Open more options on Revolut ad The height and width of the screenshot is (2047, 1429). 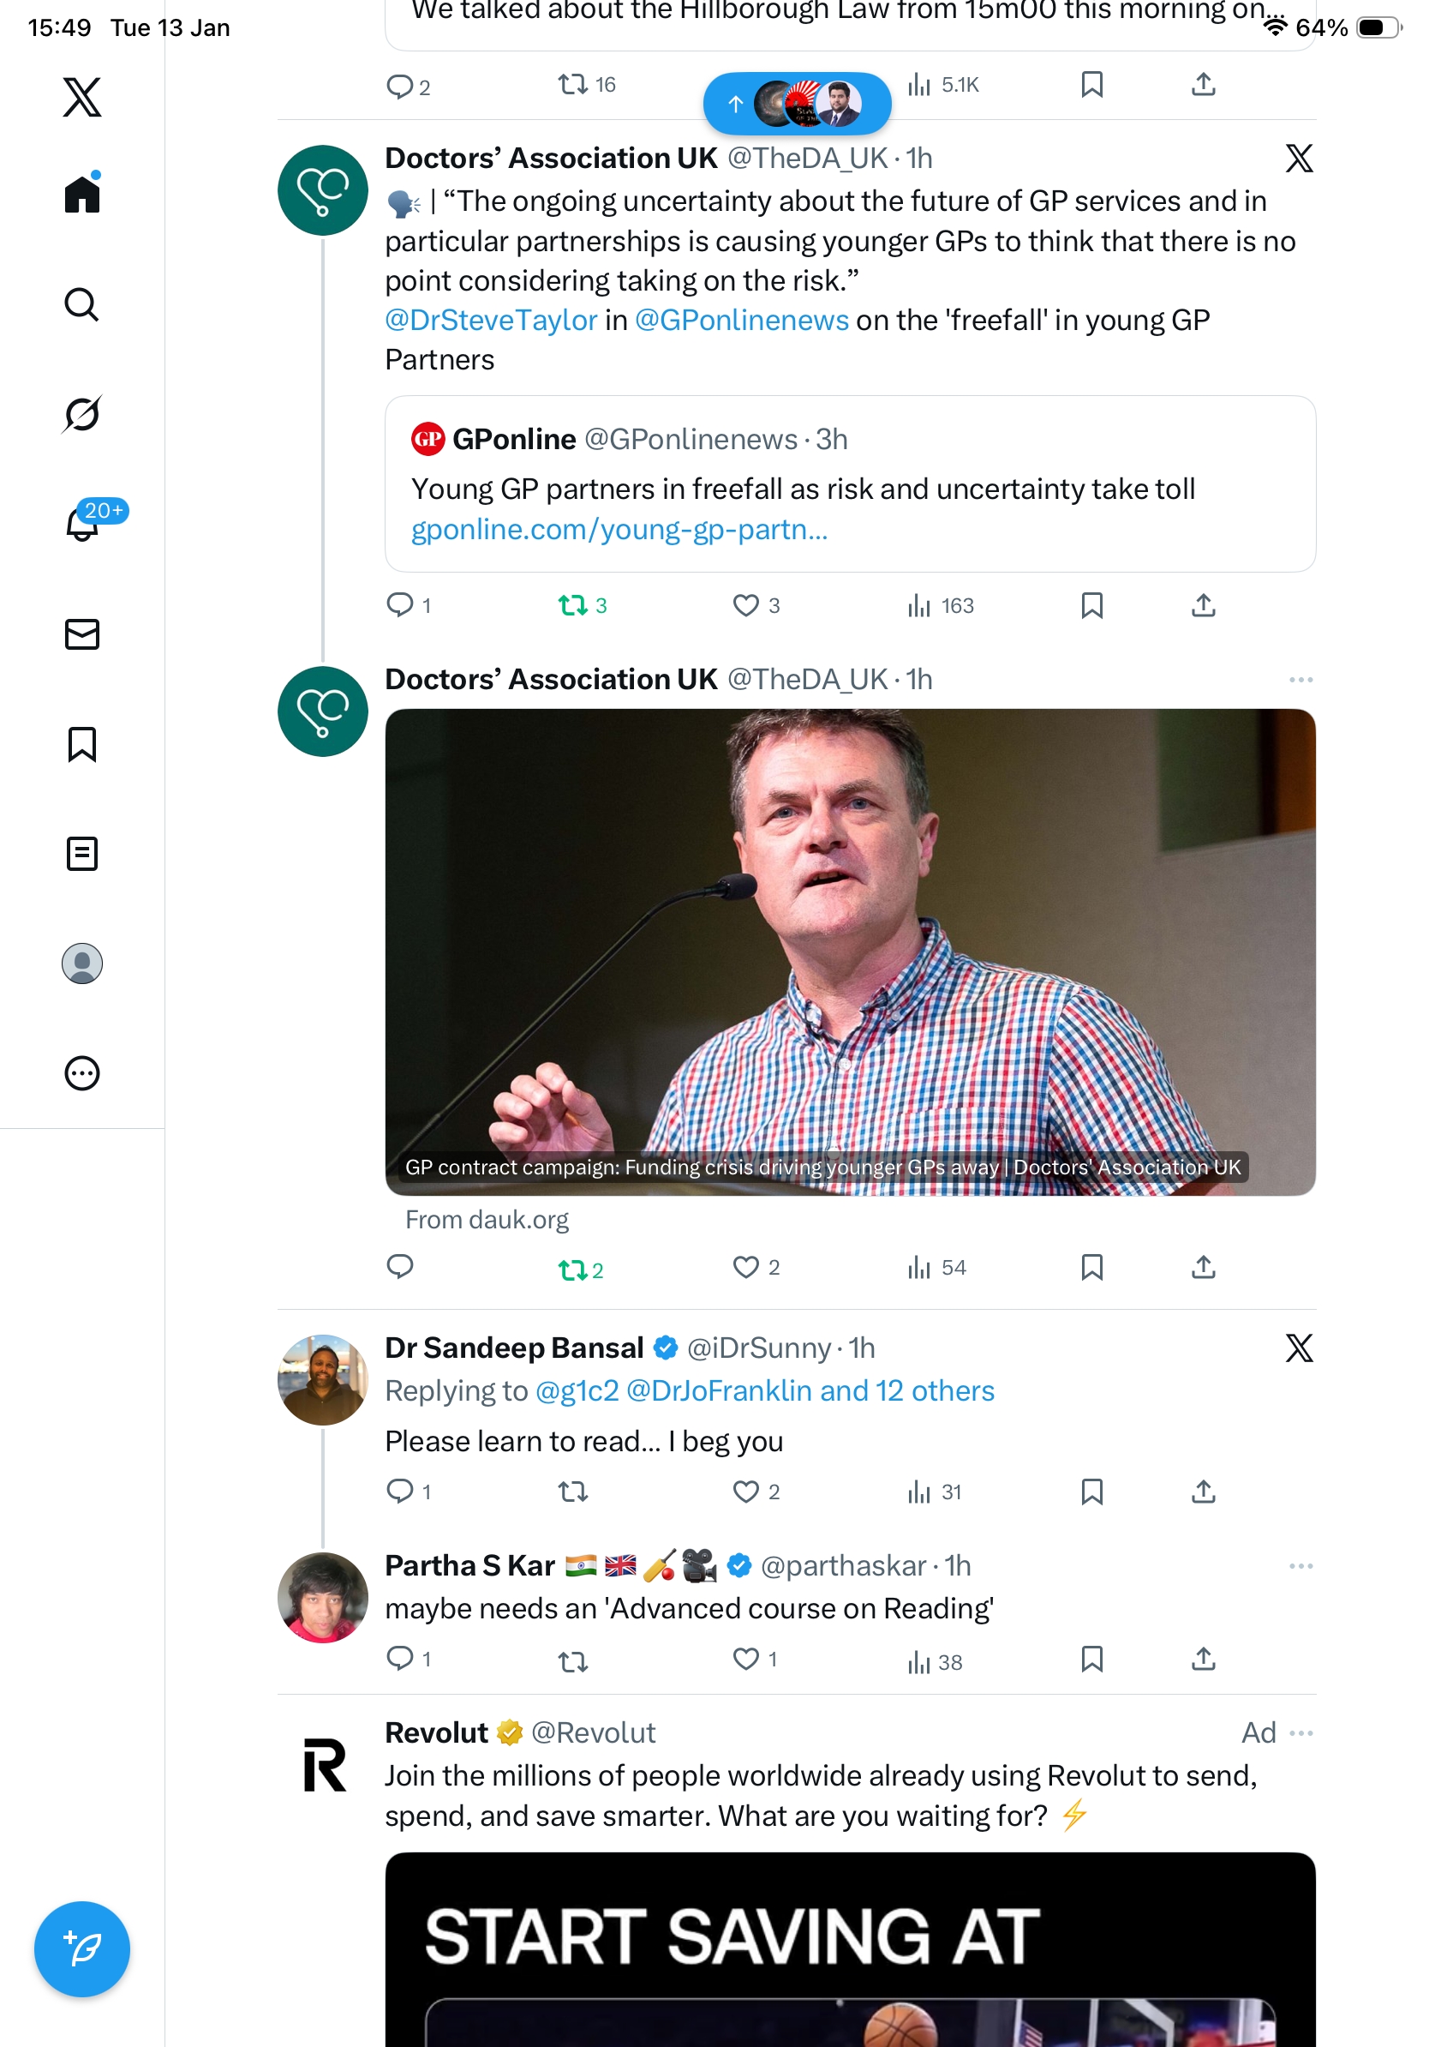tap(1300, 1733)
